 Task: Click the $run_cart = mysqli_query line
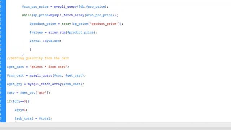point(46,75)
